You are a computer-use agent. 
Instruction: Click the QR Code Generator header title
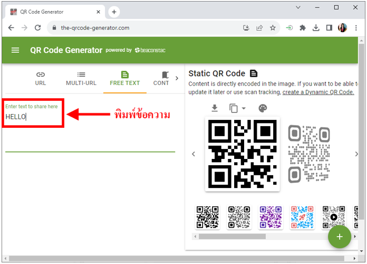66,50
